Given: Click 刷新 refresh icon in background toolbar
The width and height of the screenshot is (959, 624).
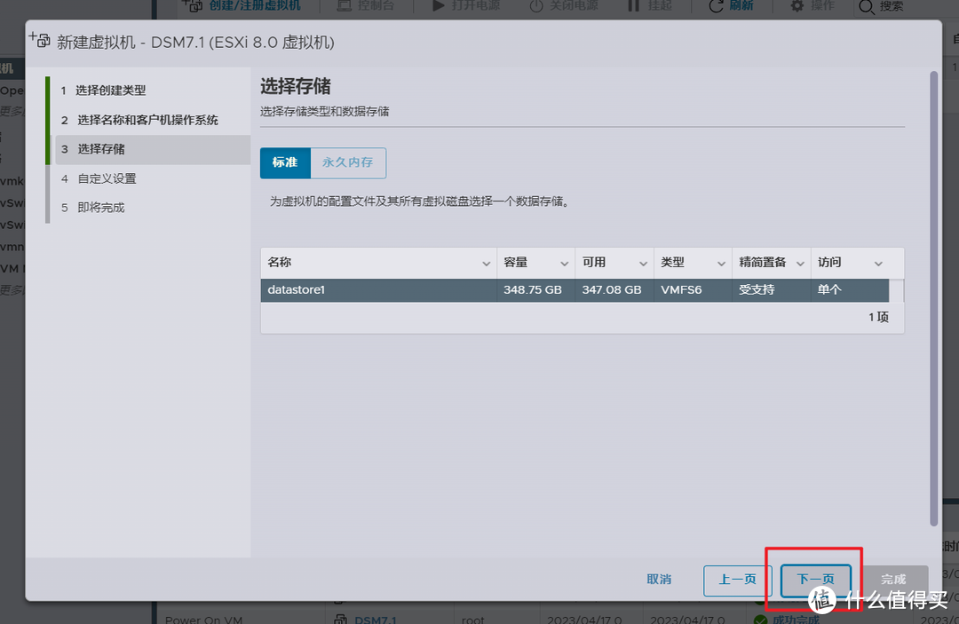Looking at the screenshot, I should point(716,6).
